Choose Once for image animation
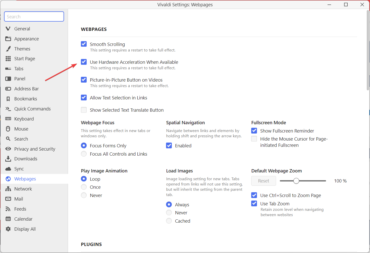The image size is (370, 253). point(84,187)
